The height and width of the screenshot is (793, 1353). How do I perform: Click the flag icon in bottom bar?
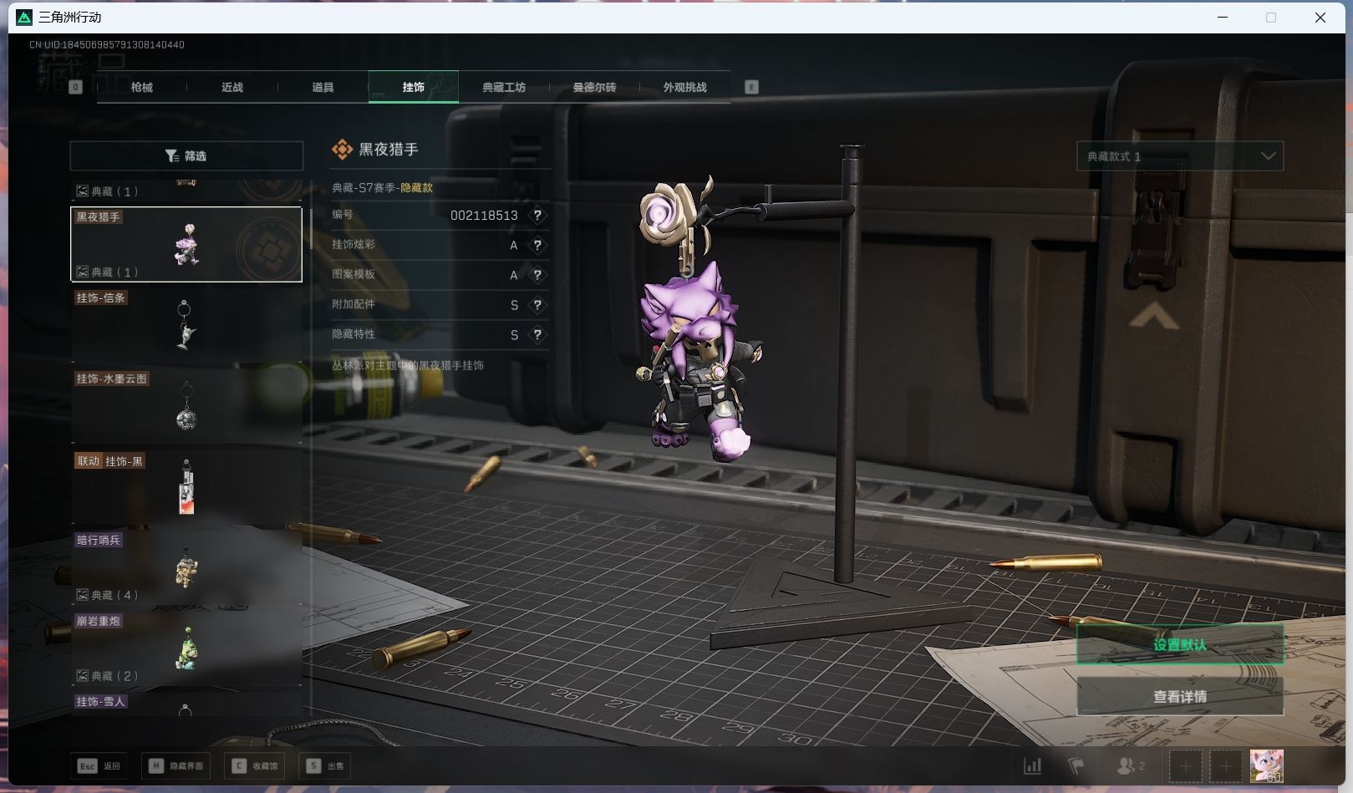(1076, 765)
